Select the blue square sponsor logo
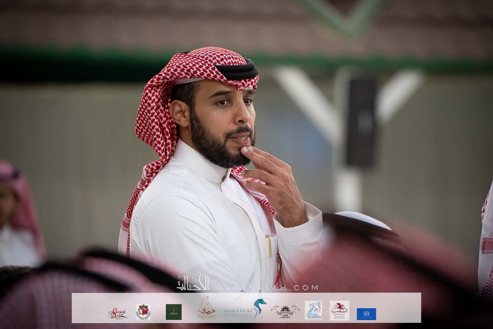Screen dimensions: 493x329 coord(366,314)
